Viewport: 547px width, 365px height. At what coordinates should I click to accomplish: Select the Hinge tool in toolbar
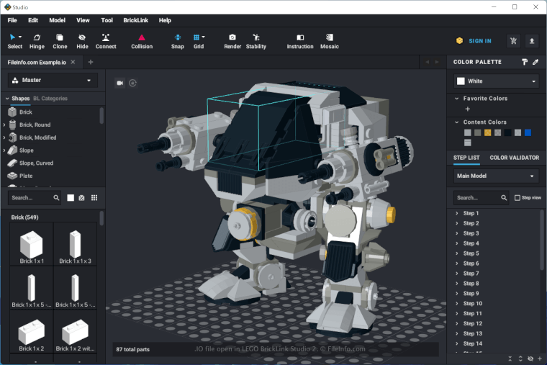click(37, 41)
